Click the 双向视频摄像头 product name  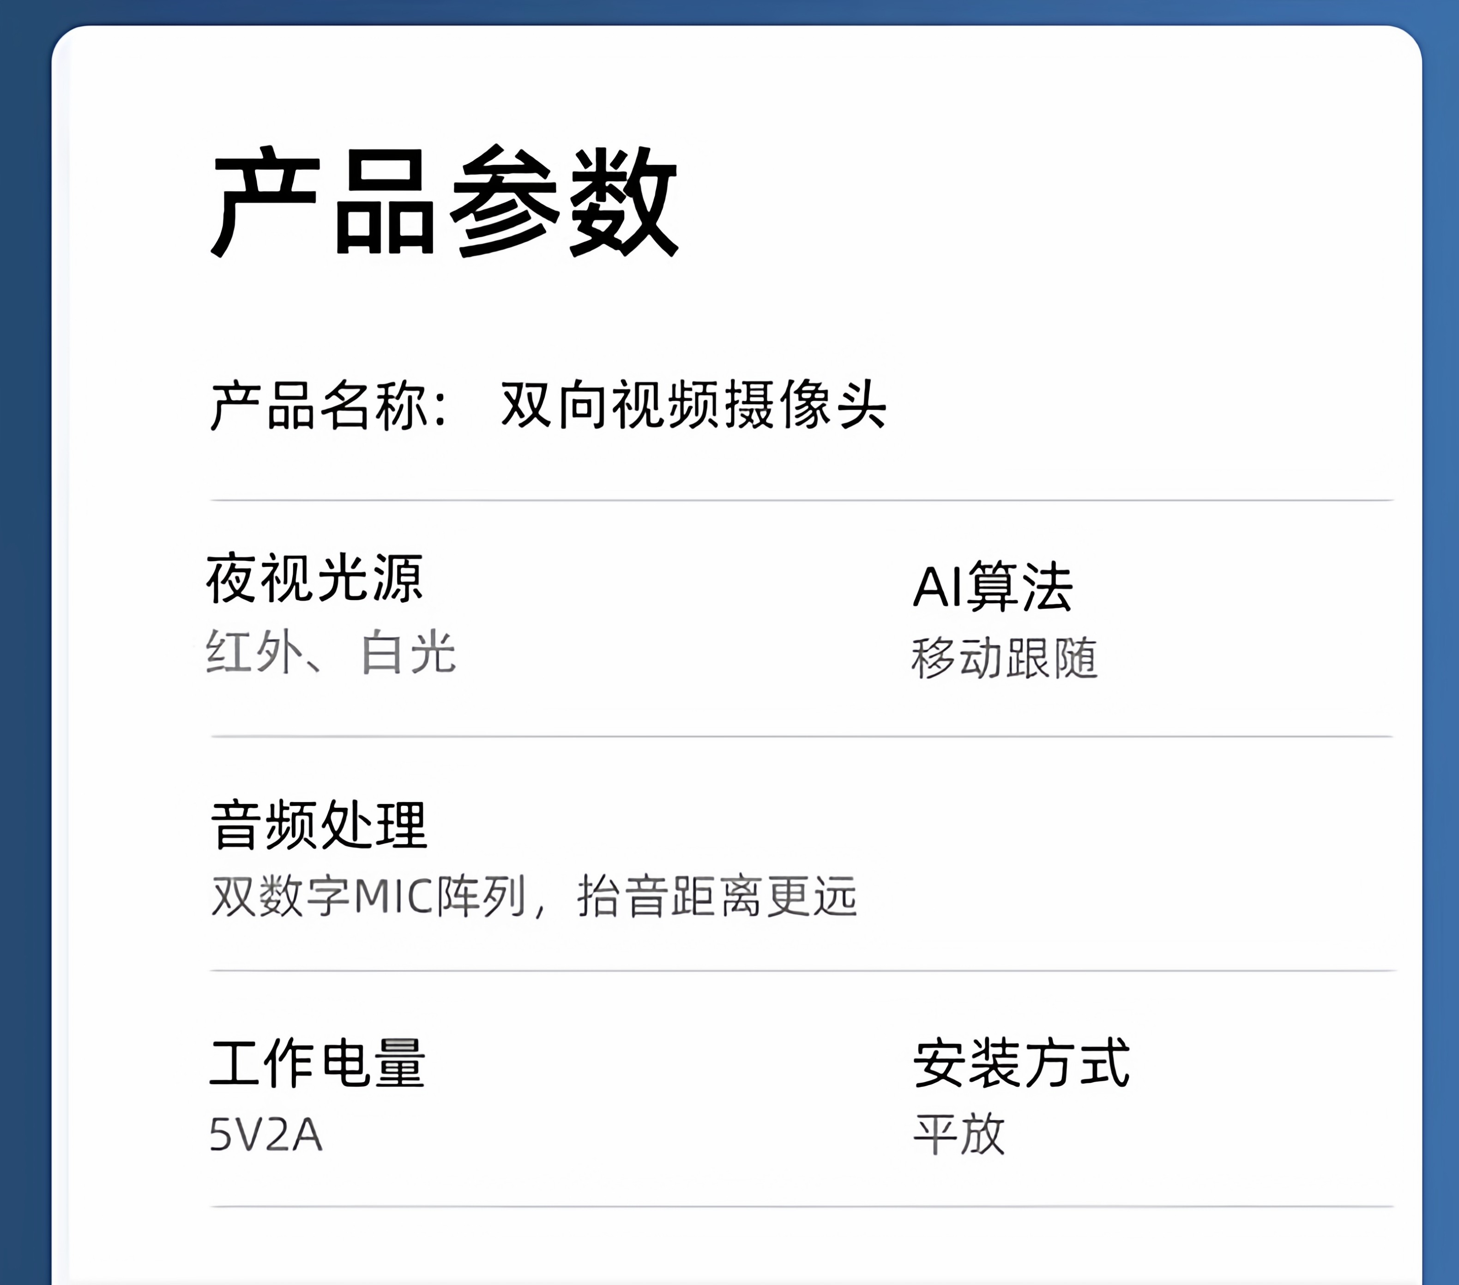point(693,405)
